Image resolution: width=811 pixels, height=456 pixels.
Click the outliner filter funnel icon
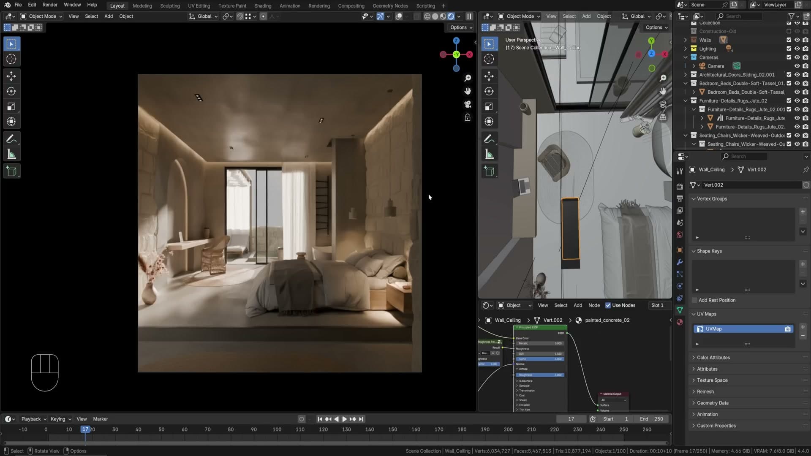[791, 16]
